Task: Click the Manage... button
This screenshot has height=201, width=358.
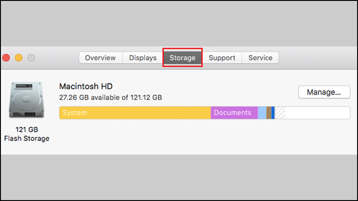Action: (324, 92)
